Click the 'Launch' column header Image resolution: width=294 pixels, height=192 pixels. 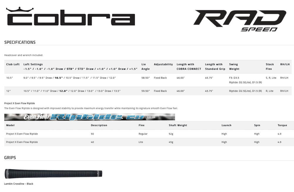coord(226,125)
